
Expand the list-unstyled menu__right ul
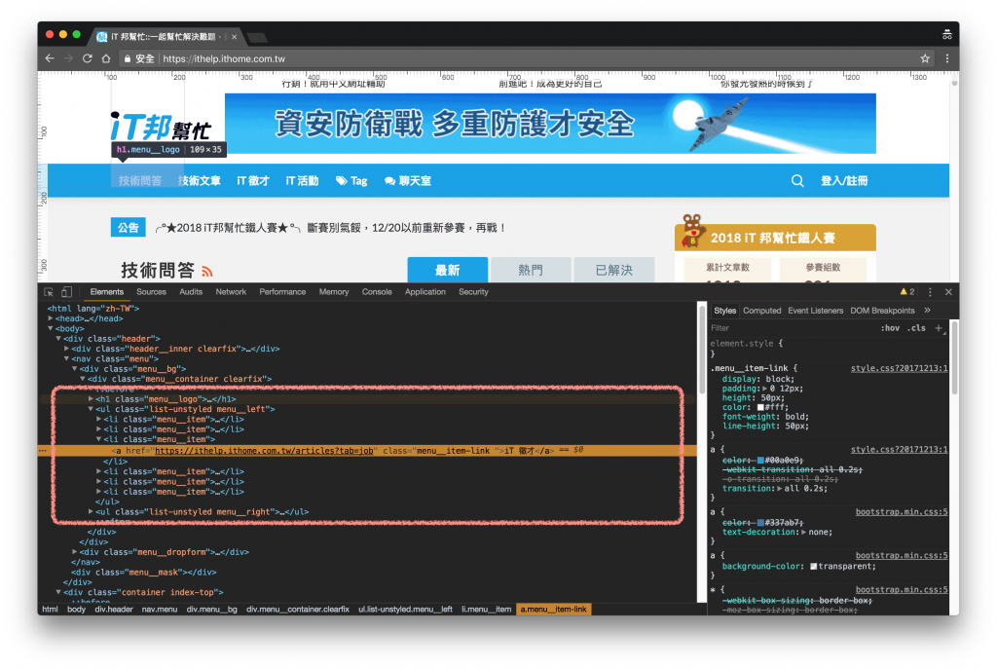[x=91, y=512]
